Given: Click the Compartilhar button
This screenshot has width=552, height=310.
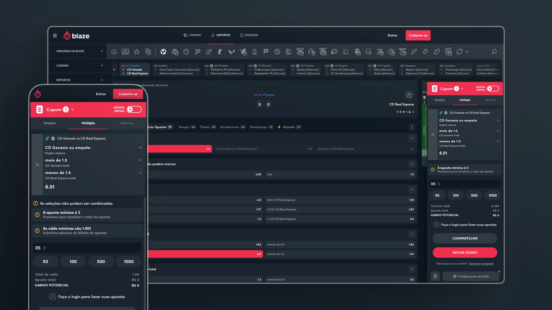Looking at the screenshot, I should click(465, 238).
